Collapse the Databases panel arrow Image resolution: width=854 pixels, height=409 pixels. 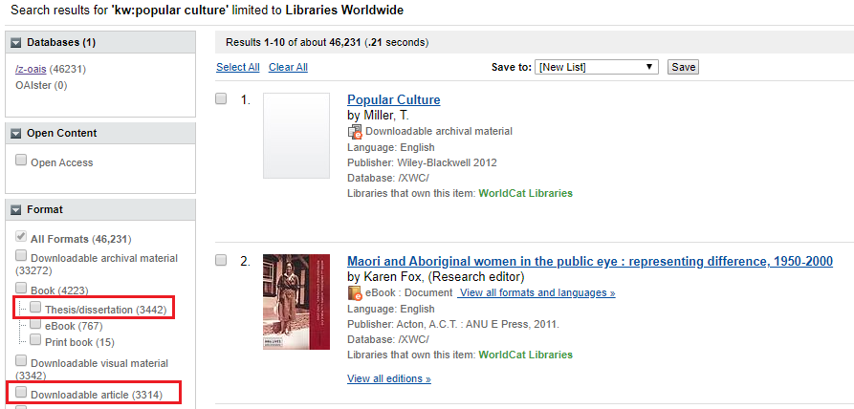point(16,43)
